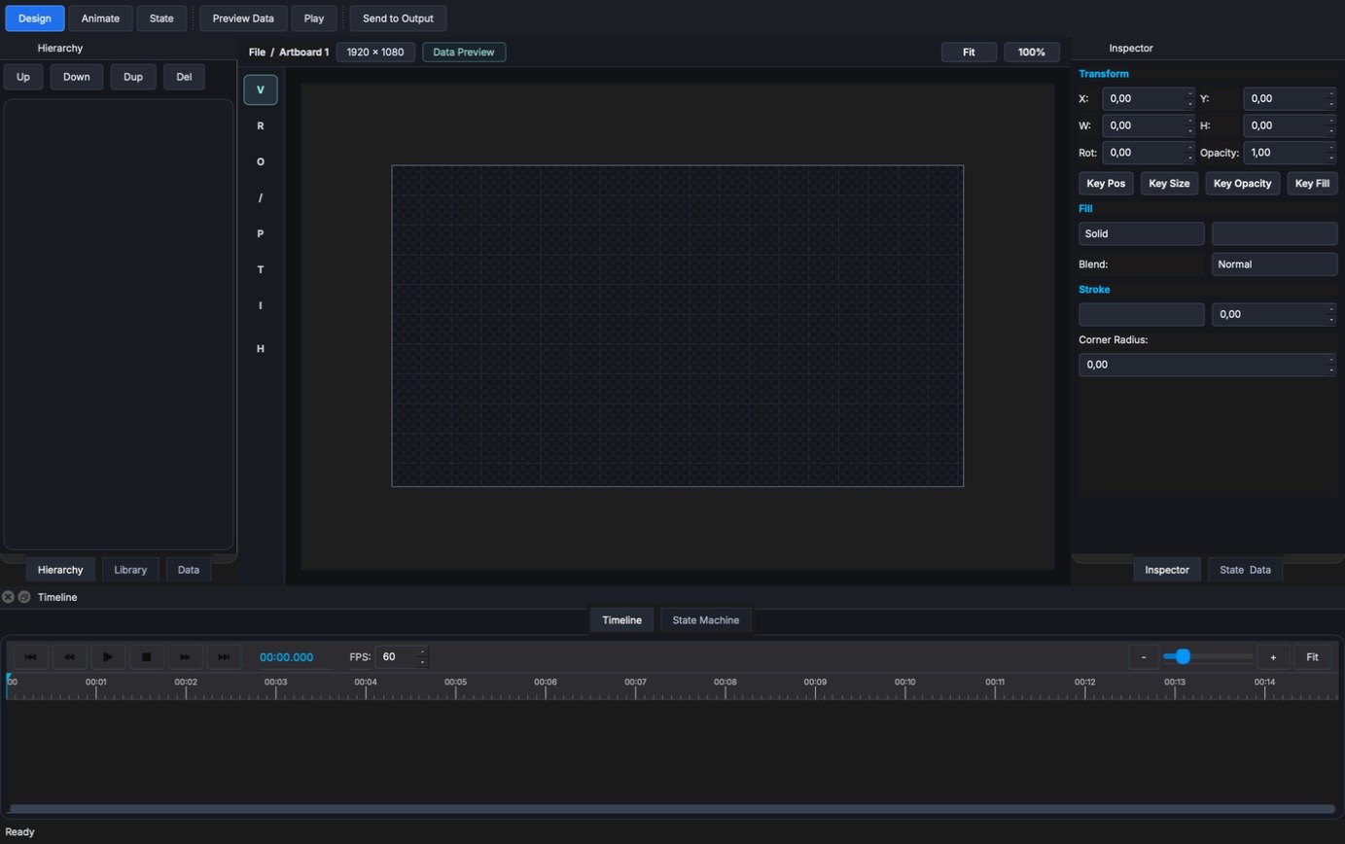Increase the H height stepper
Screen dimensions: 1345x844
click(1331, 121)
